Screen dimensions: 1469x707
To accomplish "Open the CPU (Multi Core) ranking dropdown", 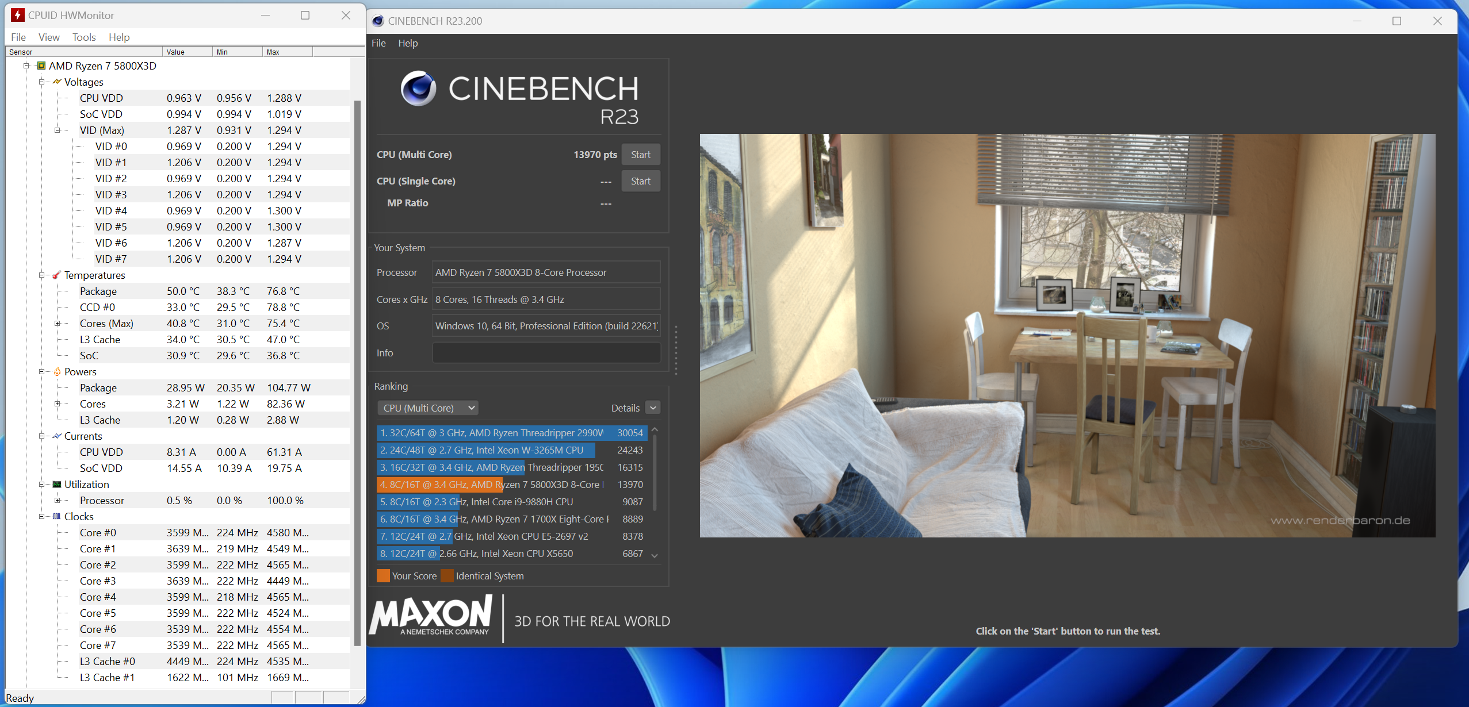I will [428, 408].
